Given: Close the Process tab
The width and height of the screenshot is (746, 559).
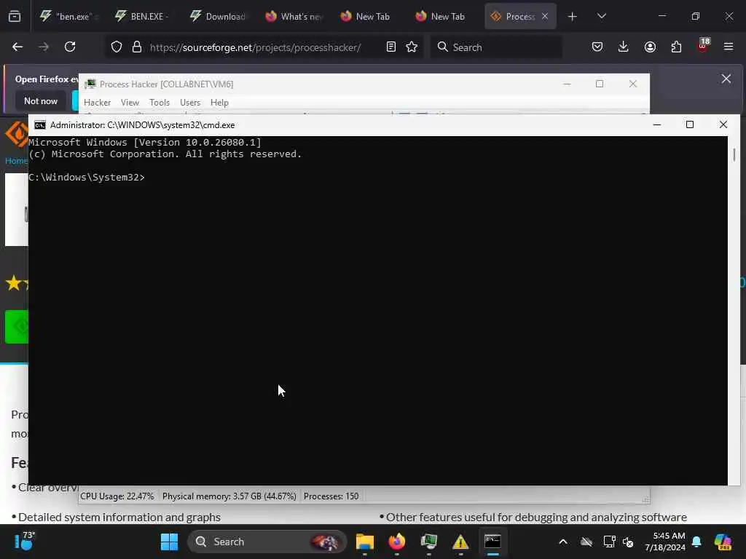Looking at the screenshot, I should click(x=545, y=17).
